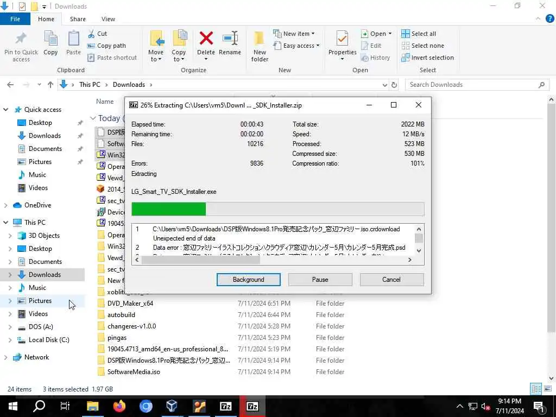This screenshot has width=556, height=417.
Task: Click Cut in Clipboard group
Action: click(98, 34)
